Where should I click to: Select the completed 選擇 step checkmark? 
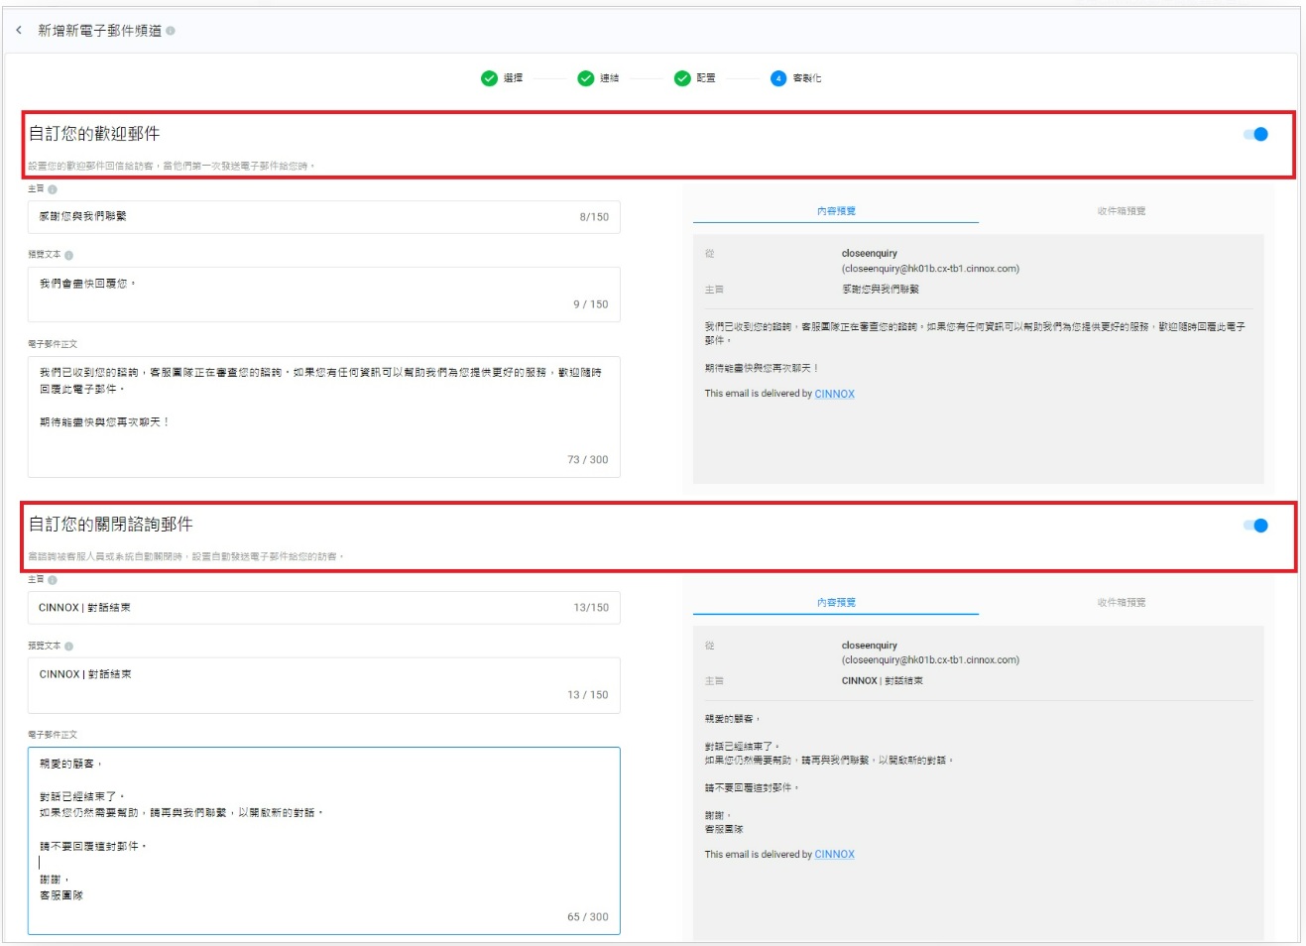pyautogui.click(x=489, y=78)
